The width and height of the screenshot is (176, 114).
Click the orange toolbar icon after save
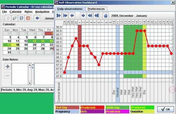28,18
